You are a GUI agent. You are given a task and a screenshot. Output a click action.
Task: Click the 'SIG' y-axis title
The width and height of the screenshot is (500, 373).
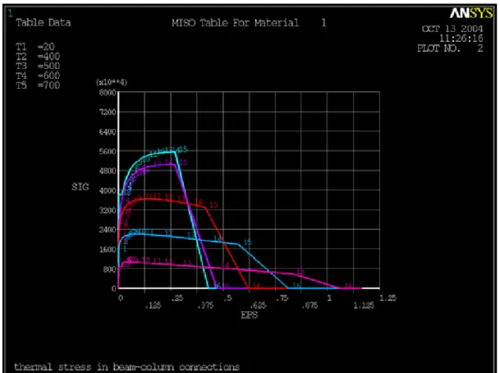coord(80,186)
